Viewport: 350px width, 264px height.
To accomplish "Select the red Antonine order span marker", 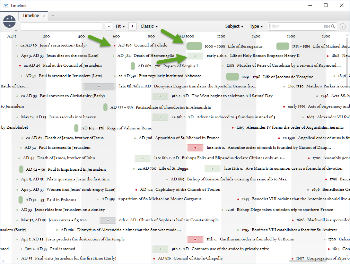I will click(195, 148).
